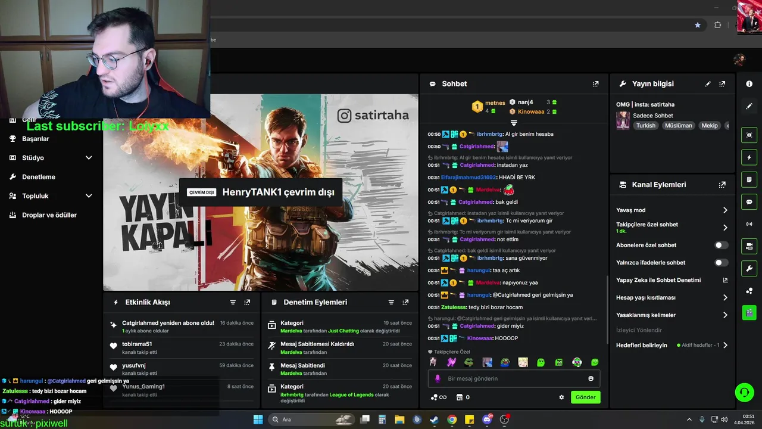The height and width of the screenshot is (429, 762).
Task: Open Windows Start menu
Action: (258, 419)
